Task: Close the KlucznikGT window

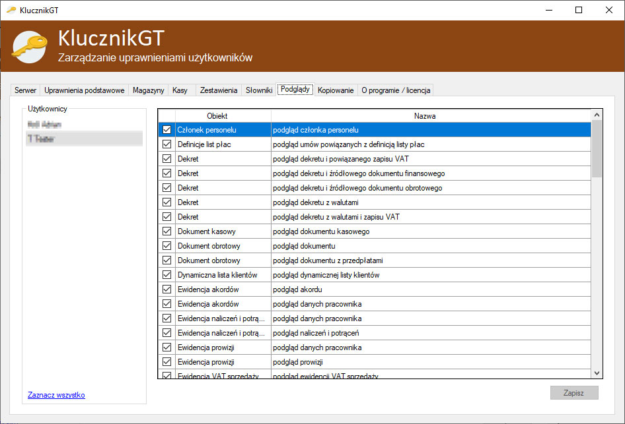Action: click(x=609, y=10)
